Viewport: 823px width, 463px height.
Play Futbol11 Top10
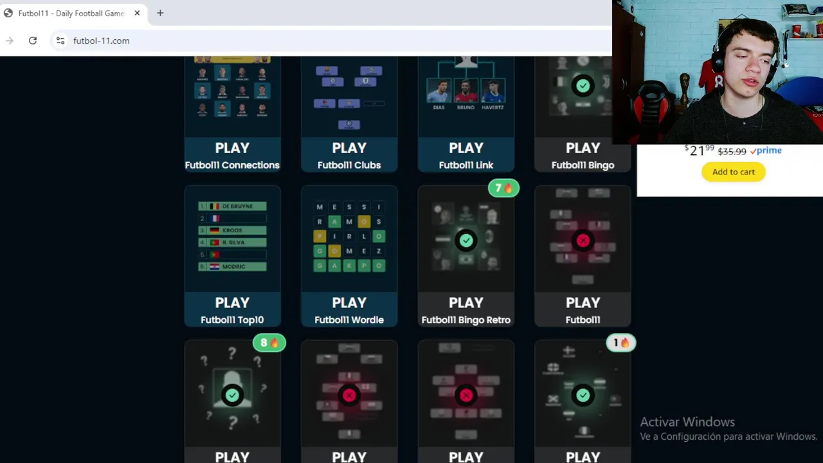(232, 309)
